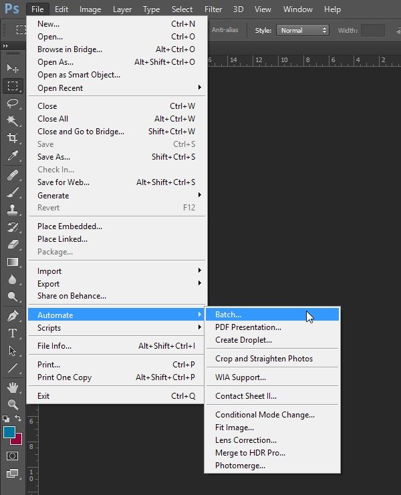The image size is (401, 495).
Task: Select the Clone Stamp tool
Action: coord(13,210)
